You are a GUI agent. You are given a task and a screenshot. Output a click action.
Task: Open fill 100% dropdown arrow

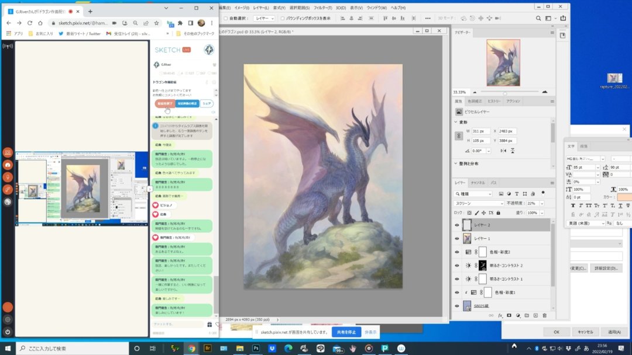tap(542, 213)
